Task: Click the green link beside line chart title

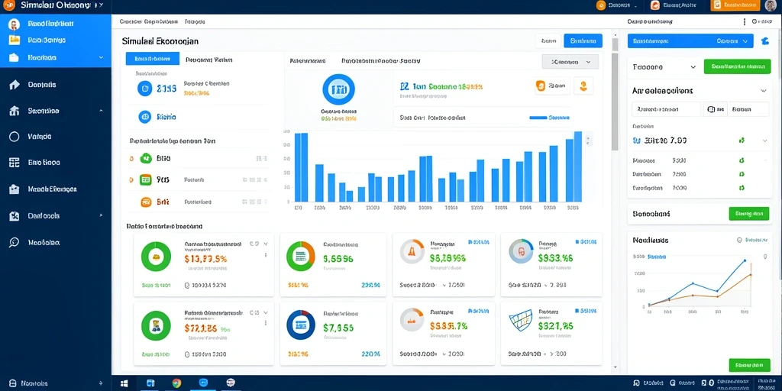Action: pos(755,240)
